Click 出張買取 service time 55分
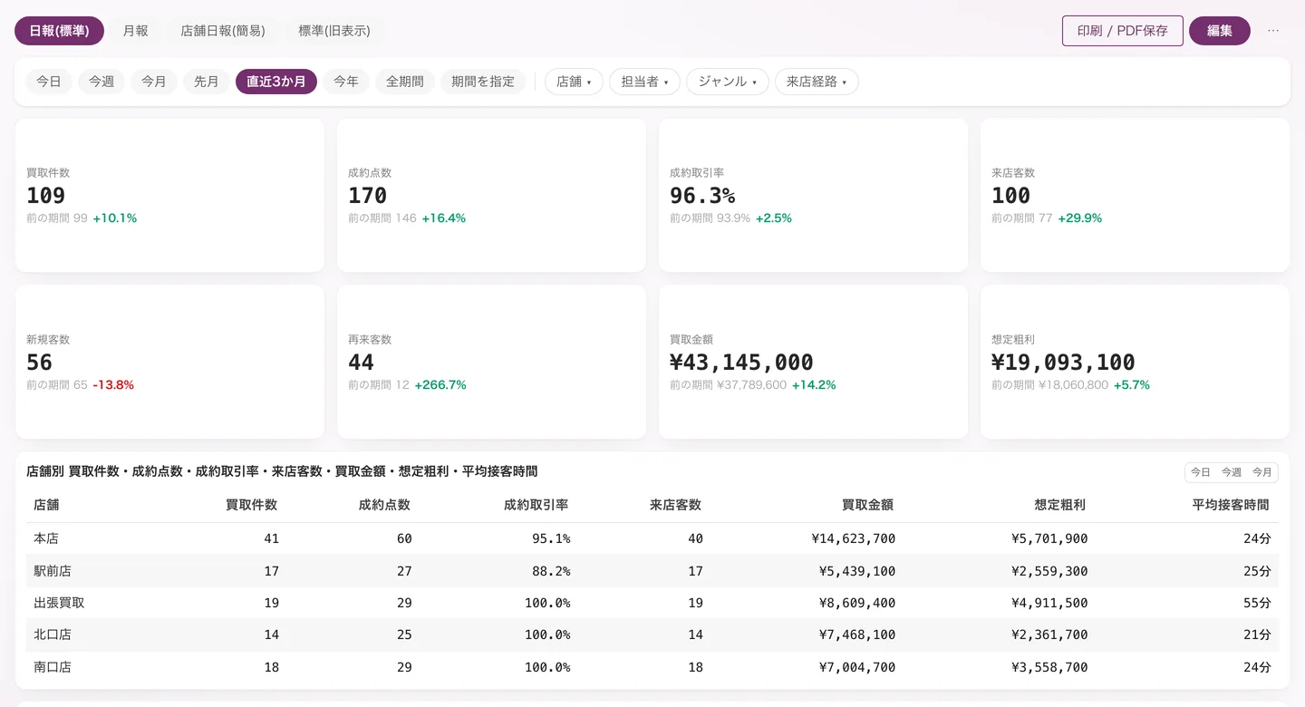Image resolution: width=1305 pixels, height=707 pixels. [1257, 603]
